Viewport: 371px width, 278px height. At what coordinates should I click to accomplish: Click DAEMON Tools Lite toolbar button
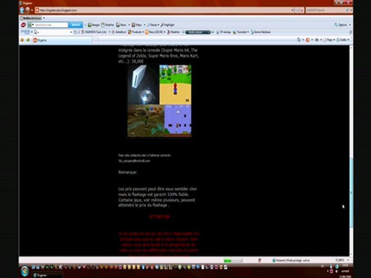pyautogui.click(x=94, y=32)
